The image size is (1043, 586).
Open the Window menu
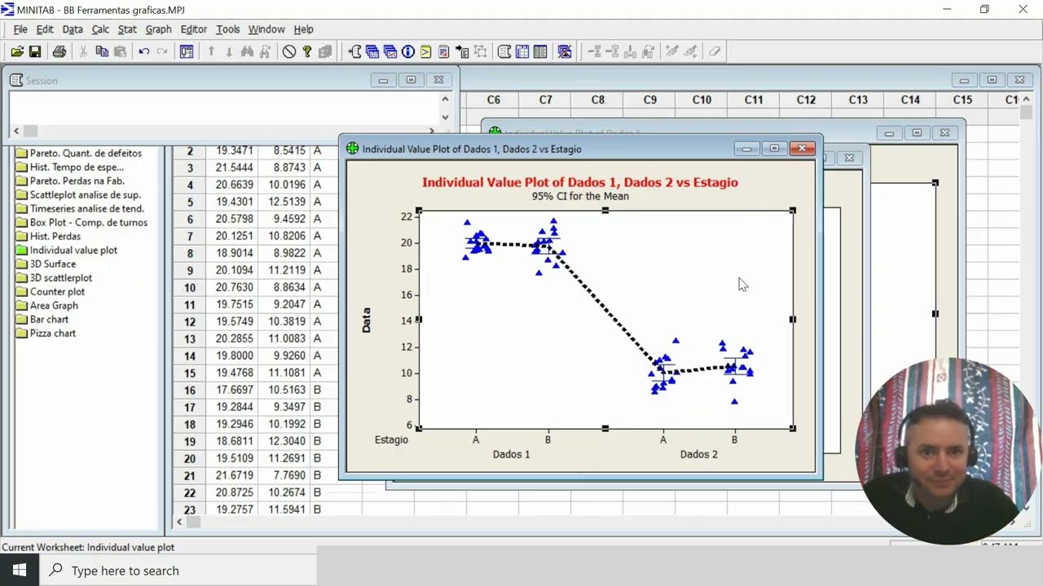point(266,29)
